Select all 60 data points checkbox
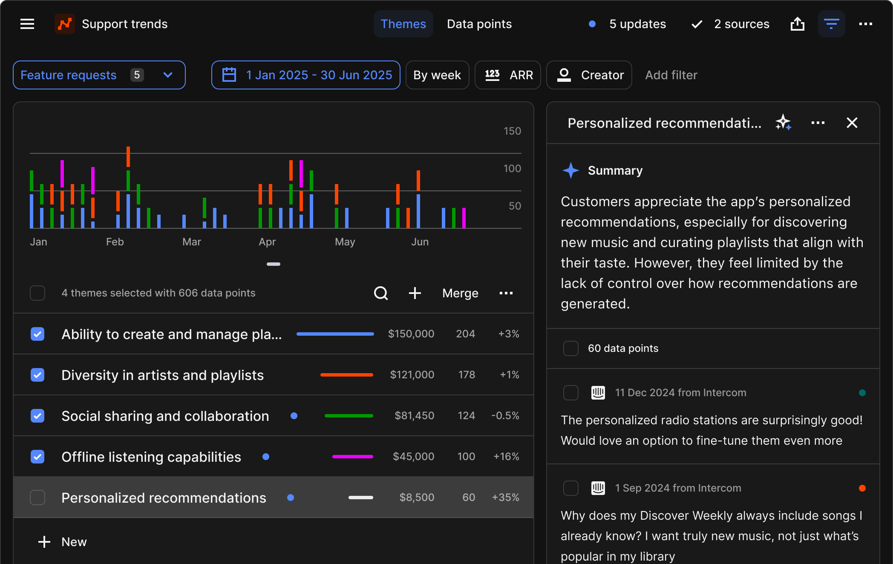893x564 pixels. click(570, 348)
